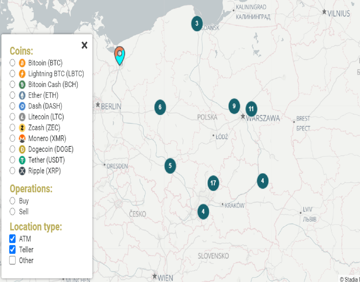Select the Tether (USDT) coin option

[12, 160]
